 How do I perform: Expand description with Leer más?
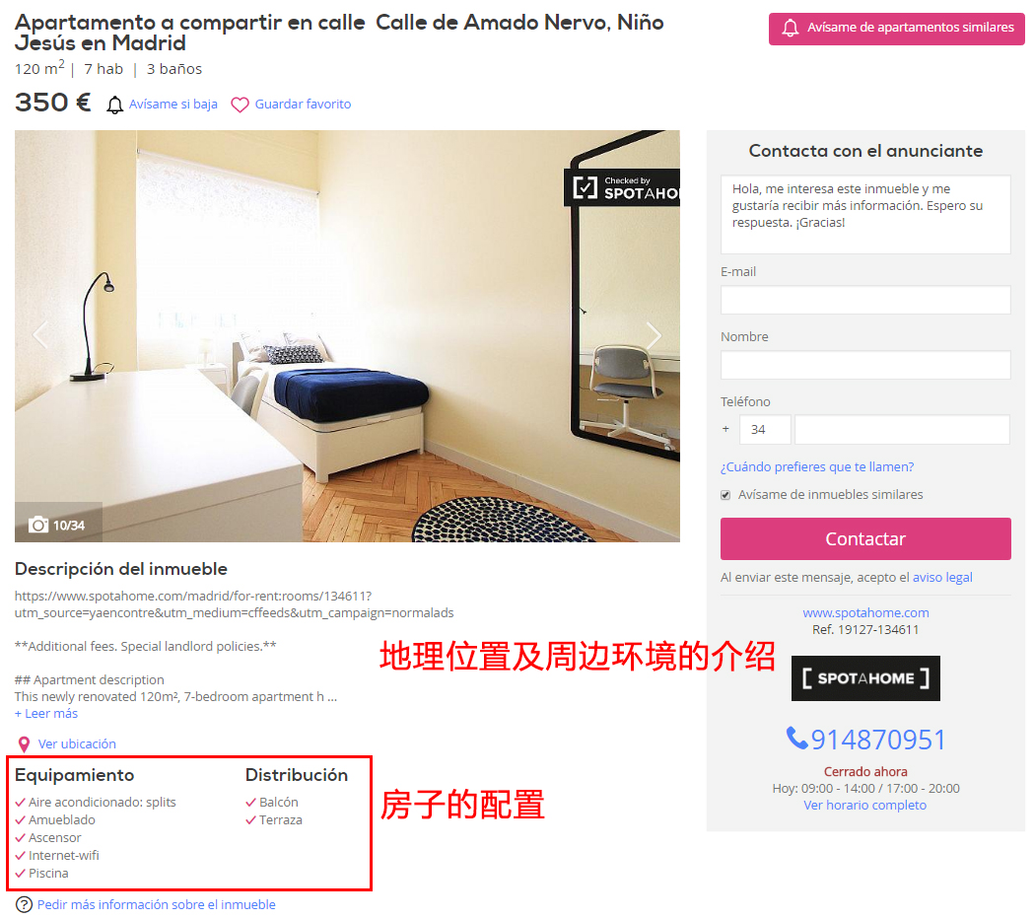[46, 714]
